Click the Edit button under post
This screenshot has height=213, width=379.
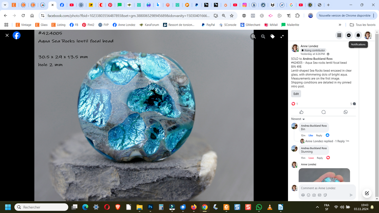point(296,94)
